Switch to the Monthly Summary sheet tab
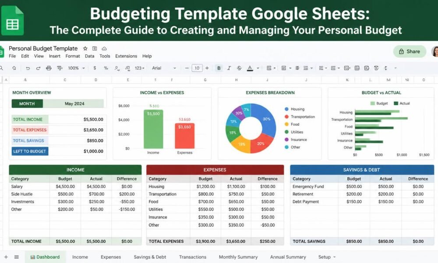The width and height of the screenshot is (438, 263). pos(238,257)
